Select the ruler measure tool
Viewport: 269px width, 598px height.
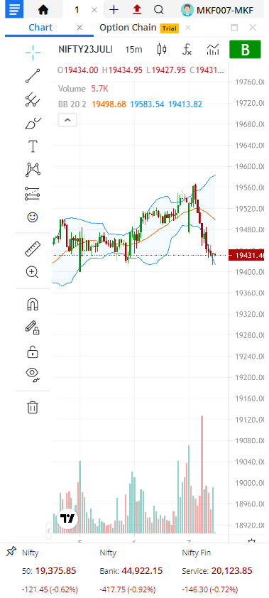point(33,249)
